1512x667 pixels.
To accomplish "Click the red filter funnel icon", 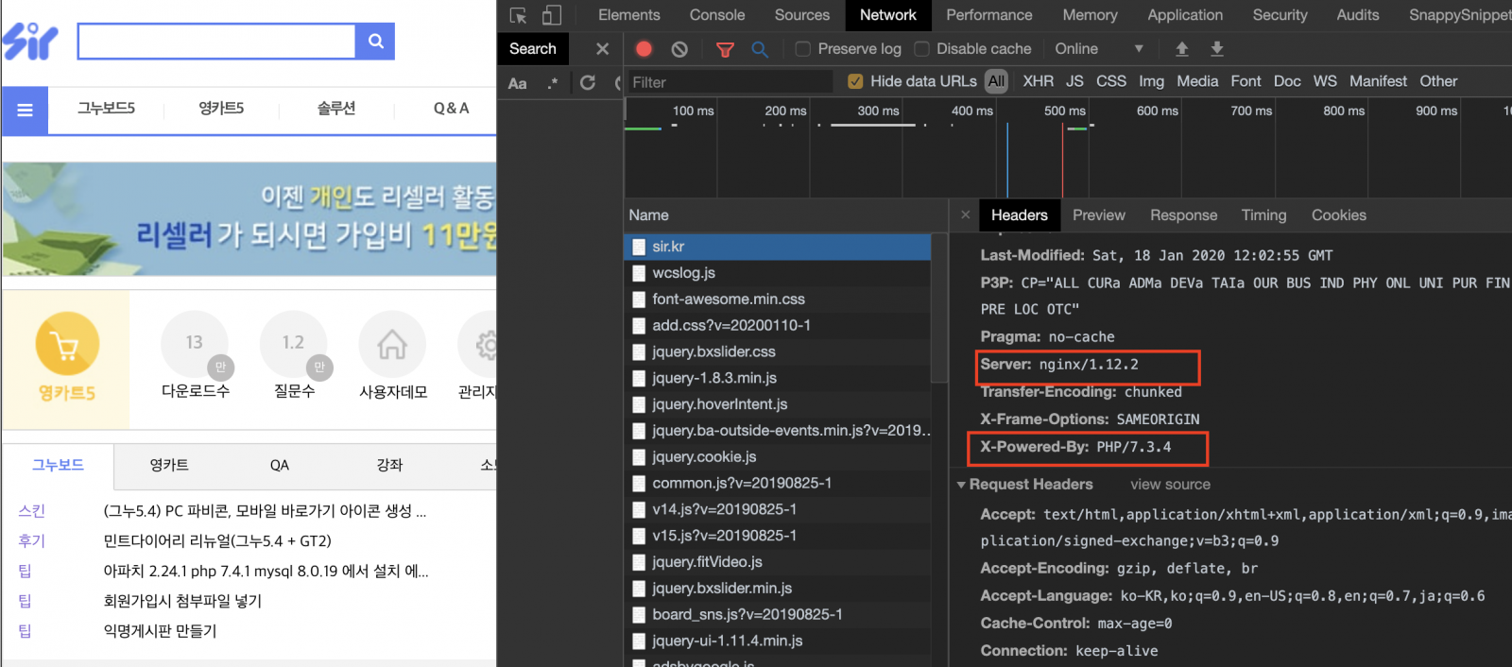I will point(725,49).
